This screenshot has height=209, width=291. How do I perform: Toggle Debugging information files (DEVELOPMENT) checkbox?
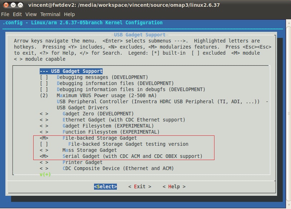click(44, 84)
